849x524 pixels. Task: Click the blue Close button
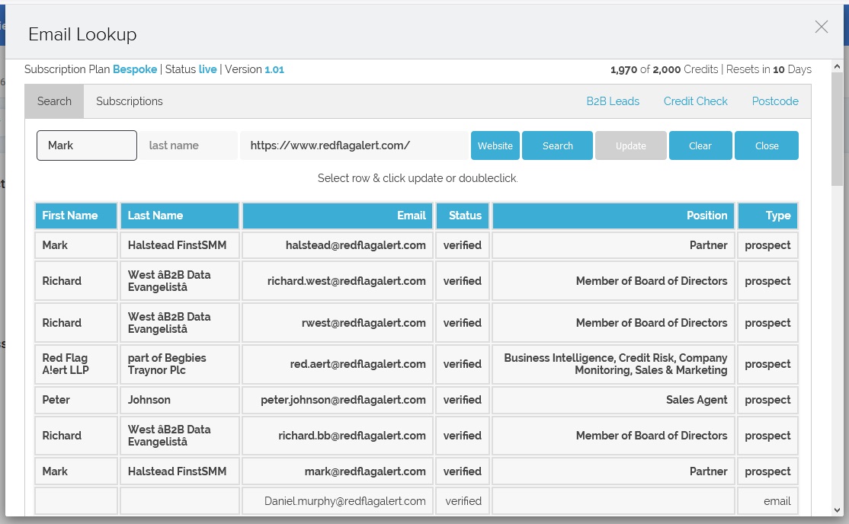[766, 145]
